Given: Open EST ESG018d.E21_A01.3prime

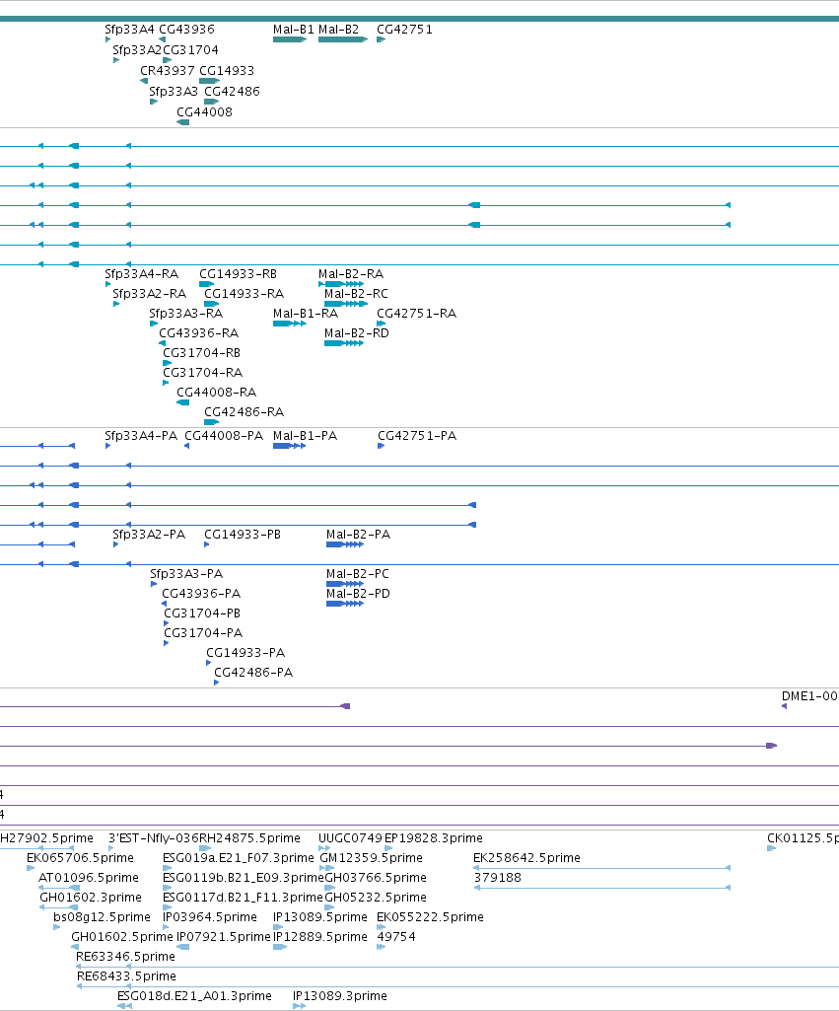Looking at the screenshot, I should click(x=194, y=996).
